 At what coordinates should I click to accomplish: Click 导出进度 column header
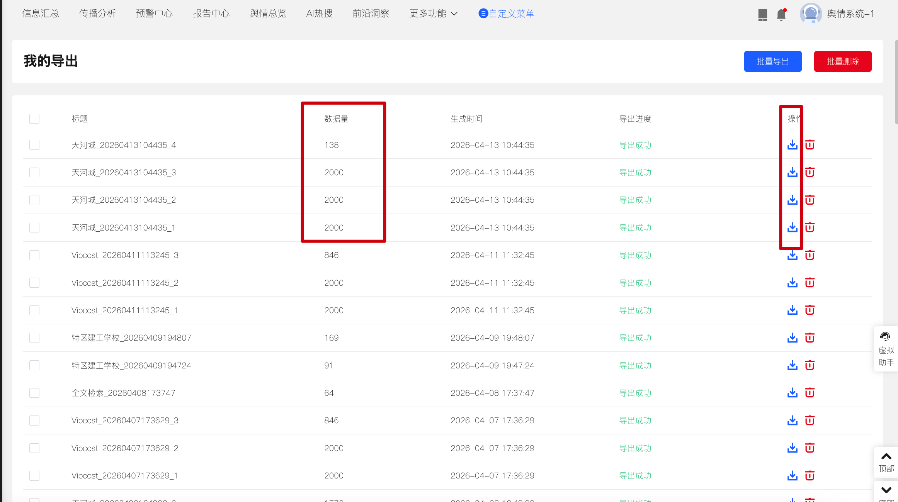pos(635,119)
